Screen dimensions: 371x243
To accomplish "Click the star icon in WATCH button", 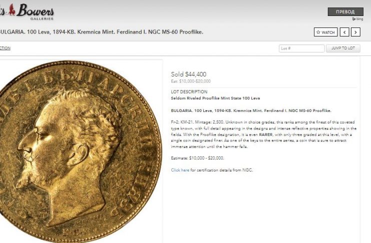I will click(x=318, y=32).
